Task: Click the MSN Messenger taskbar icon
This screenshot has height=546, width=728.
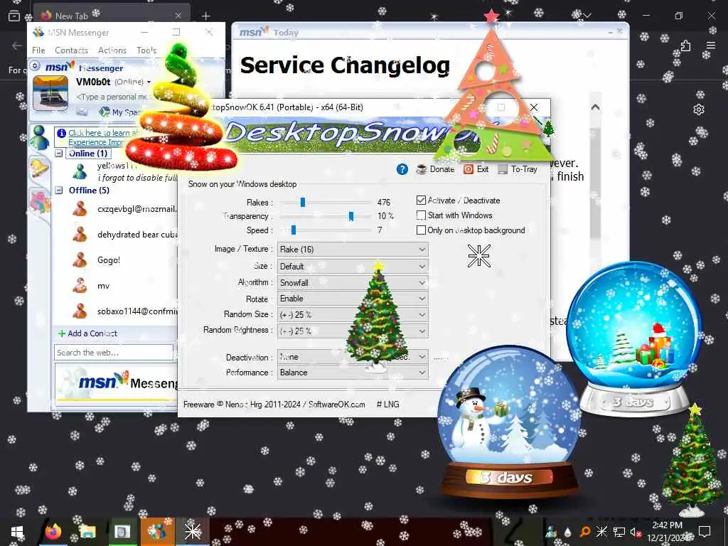Action: pos(157,532)
